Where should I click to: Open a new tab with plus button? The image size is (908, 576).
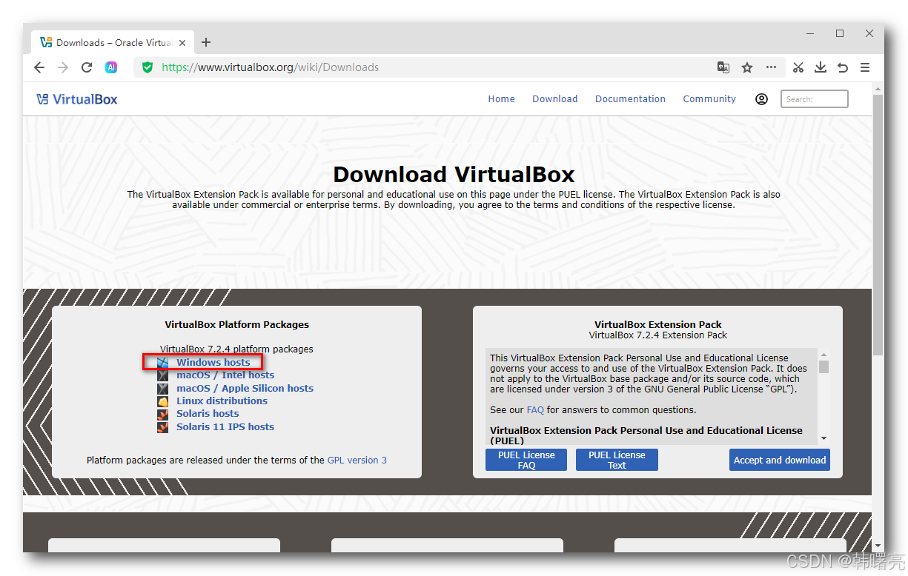click(206, 42)
